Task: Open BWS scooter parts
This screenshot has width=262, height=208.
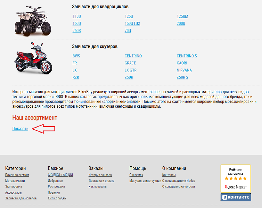Action: [x=76, y=56]
